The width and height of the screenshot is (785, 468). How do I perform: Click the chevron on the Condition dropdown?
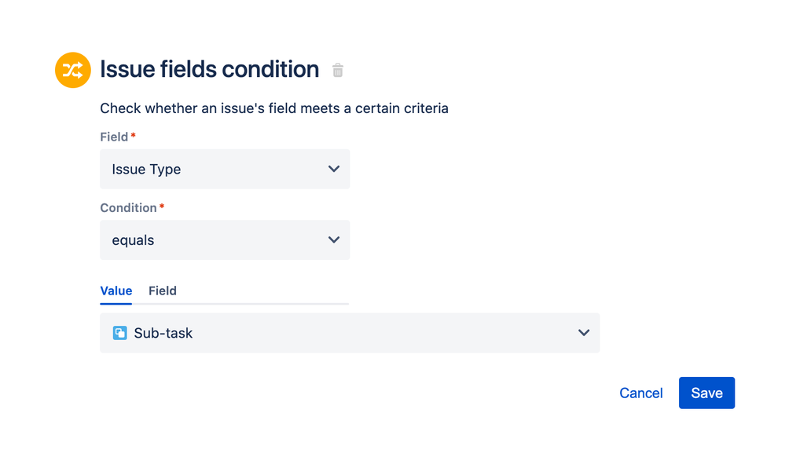point(333,239)
